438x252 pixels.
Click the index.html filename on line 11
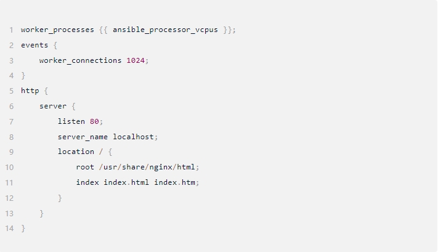pyautogui.click(x=126, y=182)
